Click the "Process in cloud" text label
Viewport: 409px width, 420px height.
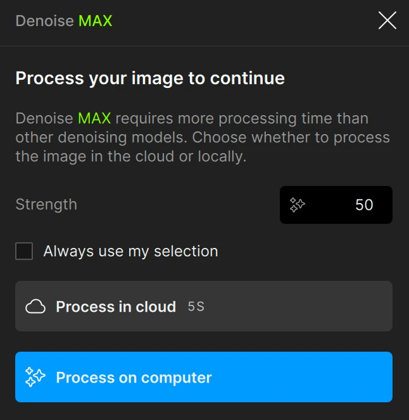point(116,307)
